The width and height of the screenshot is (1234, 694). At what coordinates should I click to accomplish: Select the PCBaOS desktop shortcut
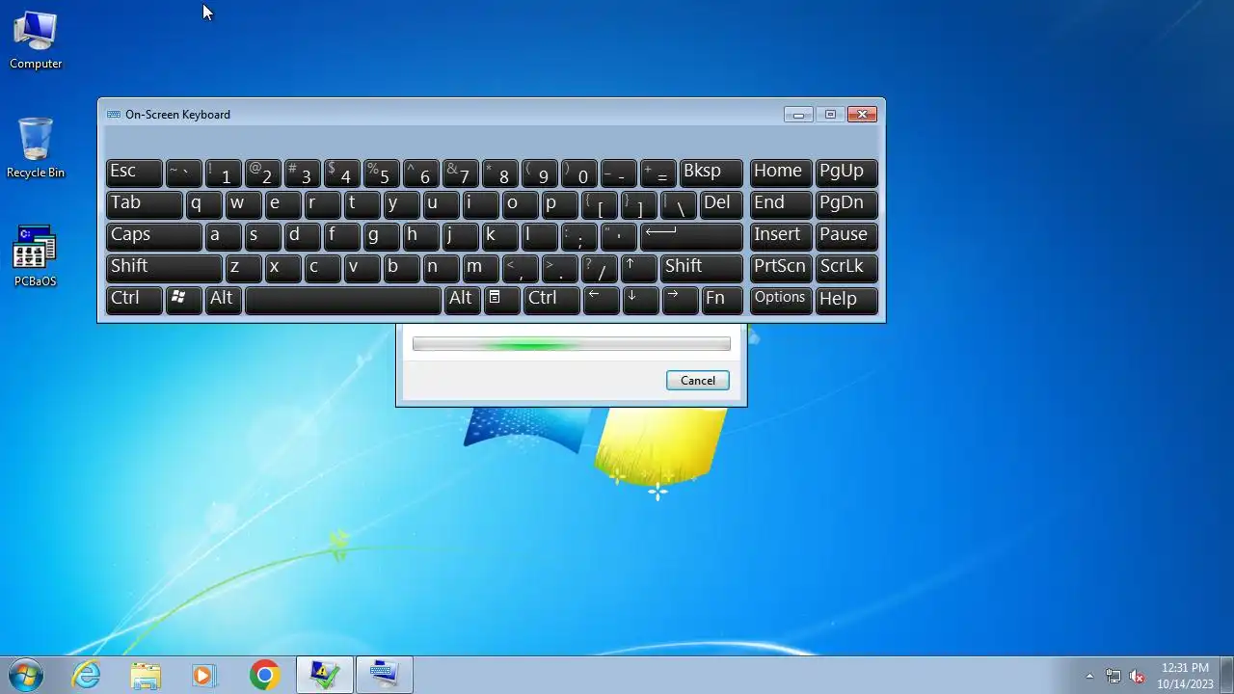click(x=36, y=257)
